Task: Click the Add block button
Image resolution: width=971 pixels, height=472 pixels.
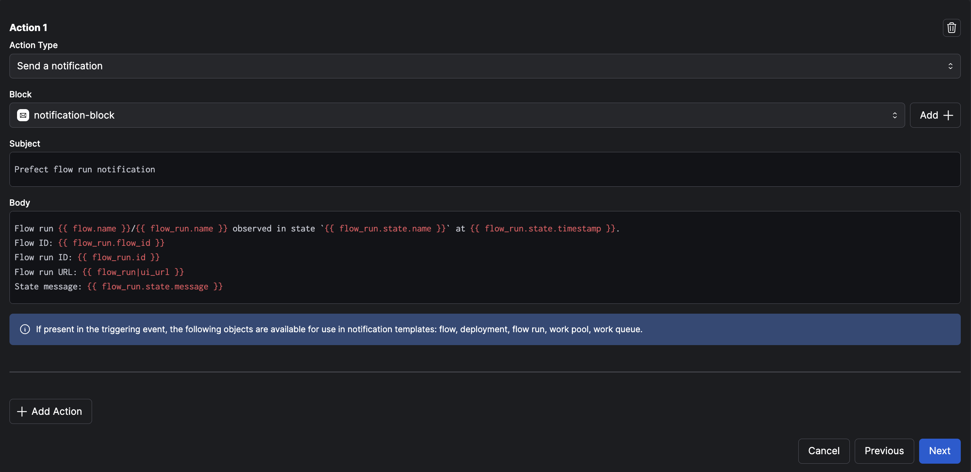Action: pos(935,115)
